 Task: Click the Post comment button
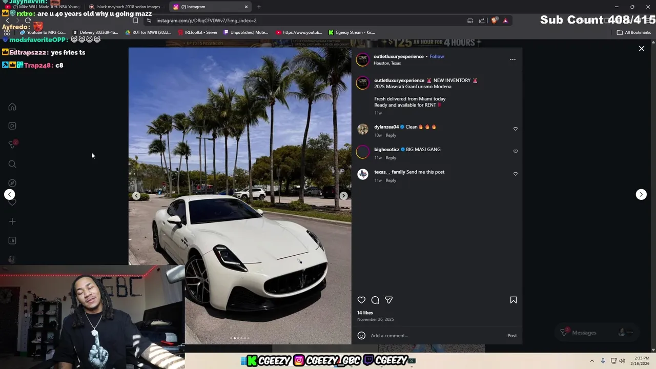click(512, 336)
